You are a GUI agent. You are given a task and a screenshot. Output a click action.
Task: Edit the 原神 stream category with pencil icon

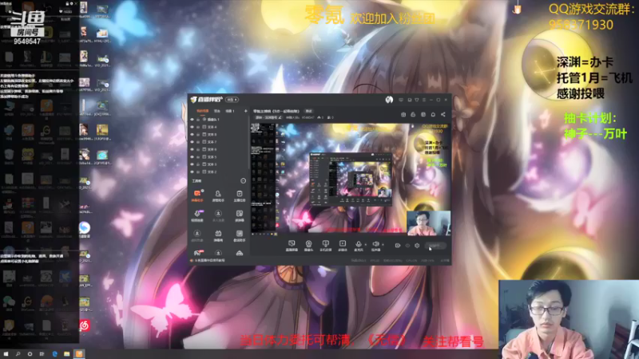click(280, 117)
